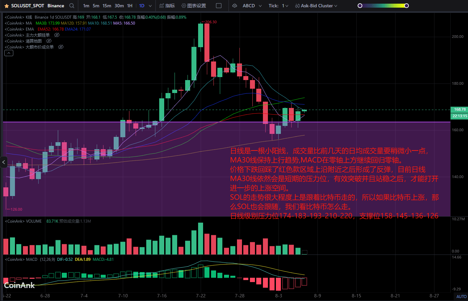Click the gradient color bar
Viewport: 468px width, 301px height.
point(383,6)
